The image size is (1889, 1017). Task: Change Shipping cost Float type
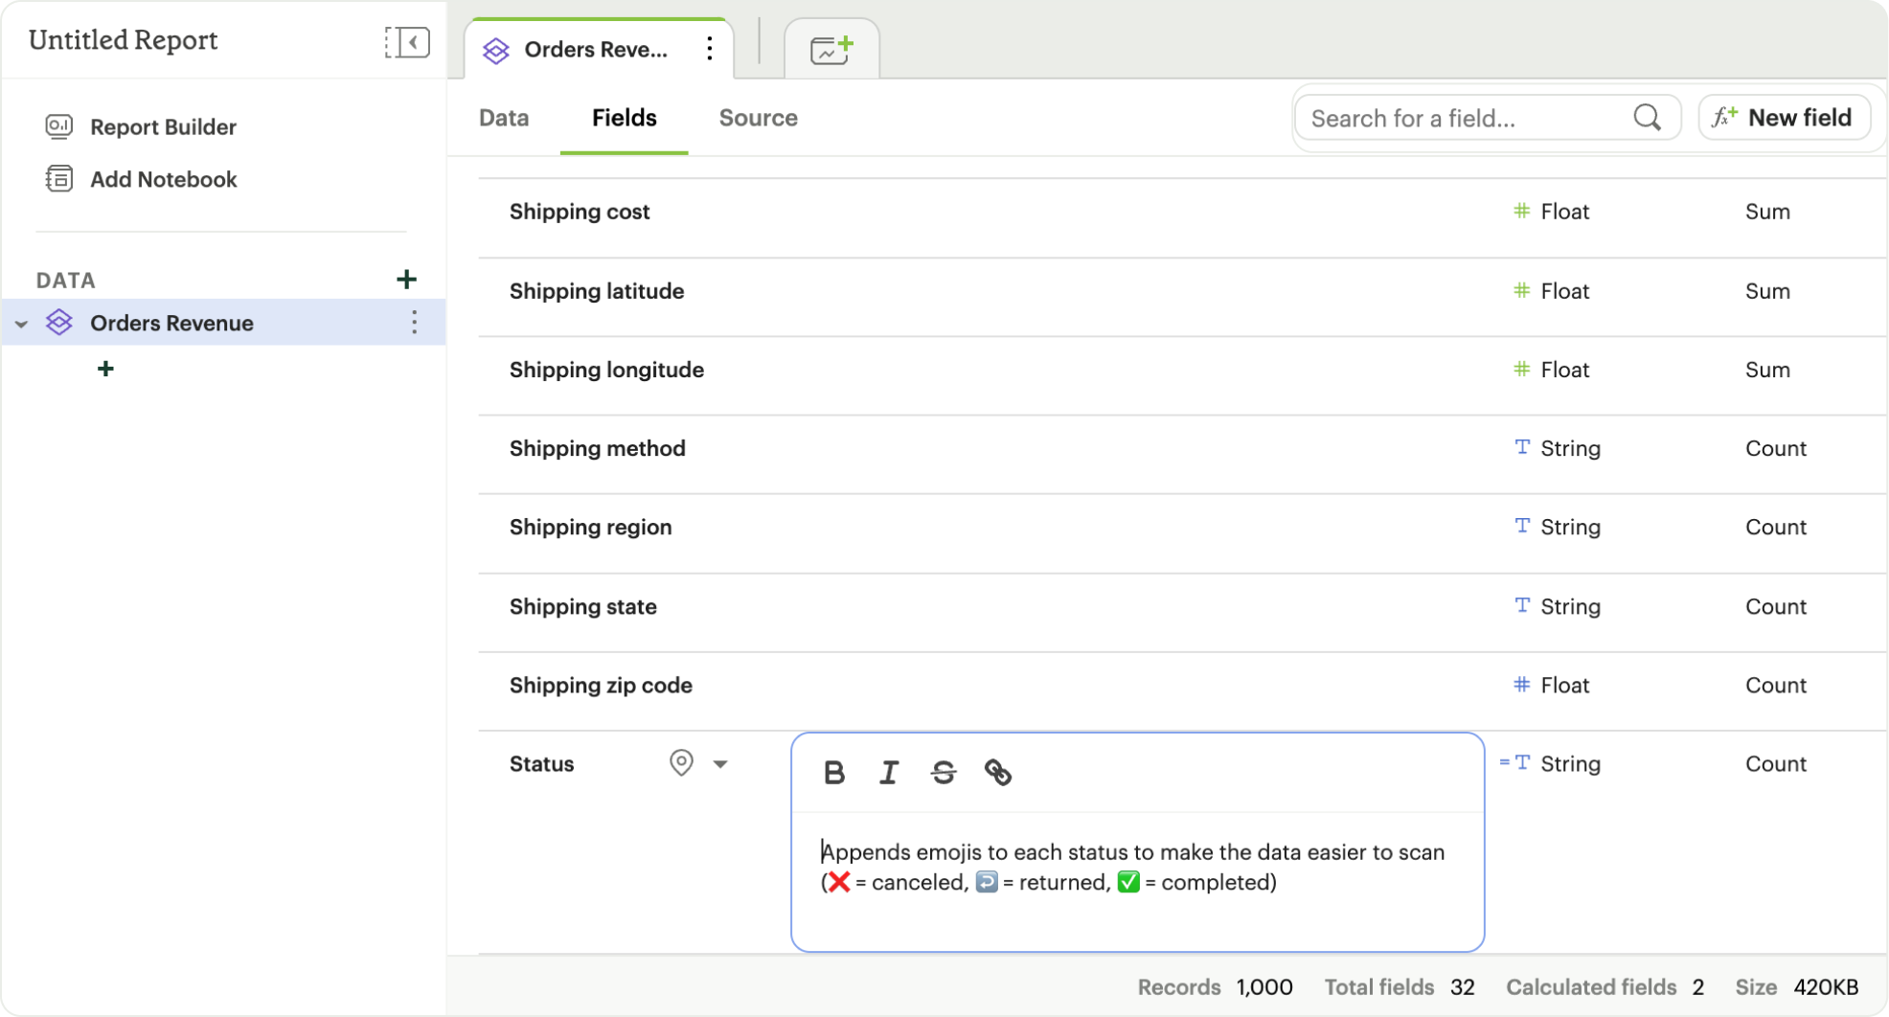[1551, 212]
